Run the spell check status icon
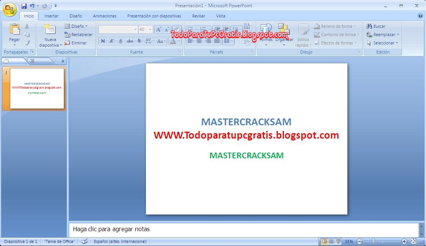426x246 pixels. click(84, 241)
